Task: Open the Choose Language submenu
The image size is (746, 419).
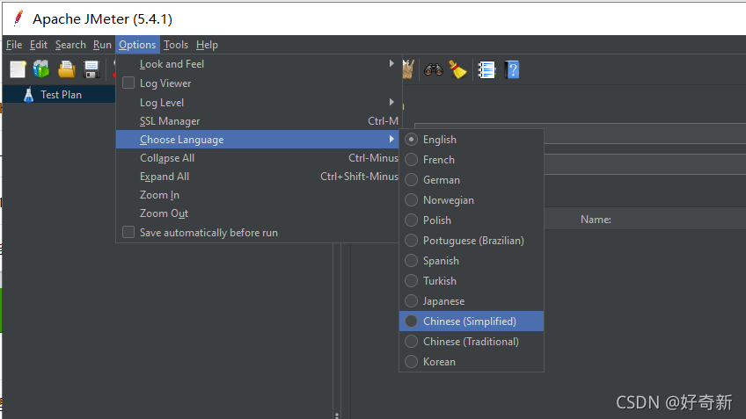Action: [x=258, y=139]
